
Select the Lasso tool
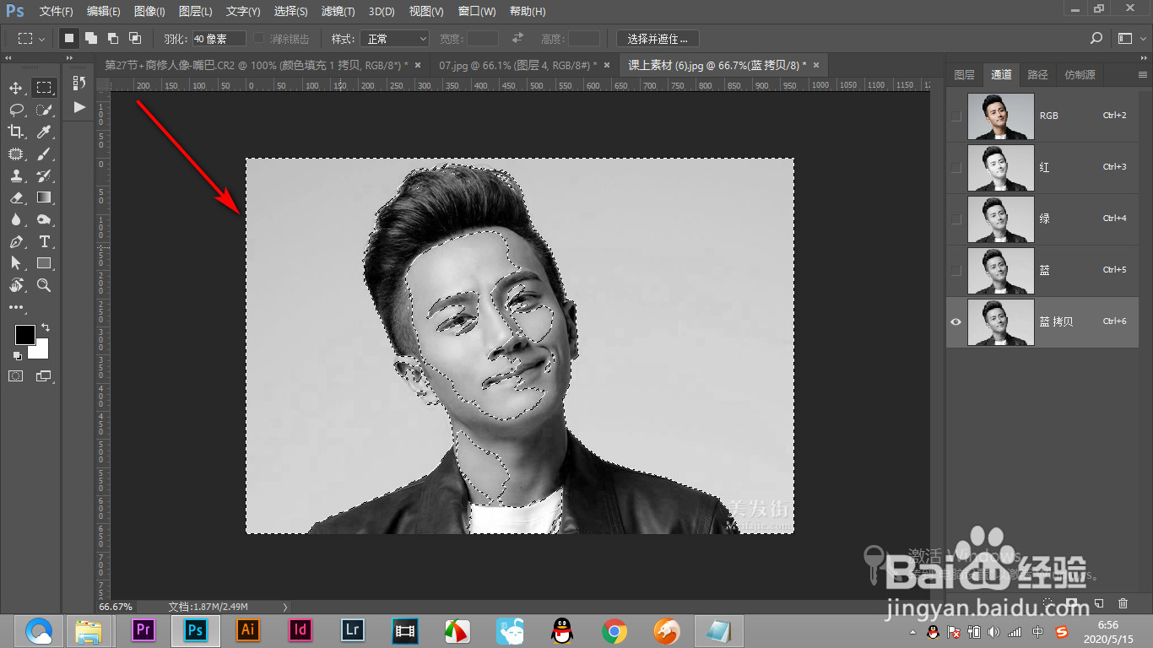point(15,110)
